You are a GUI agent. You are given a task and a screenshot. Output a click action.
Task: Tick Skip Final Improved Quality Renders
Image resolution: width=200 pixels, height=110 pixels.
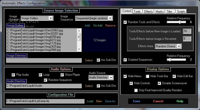(136, 90)
